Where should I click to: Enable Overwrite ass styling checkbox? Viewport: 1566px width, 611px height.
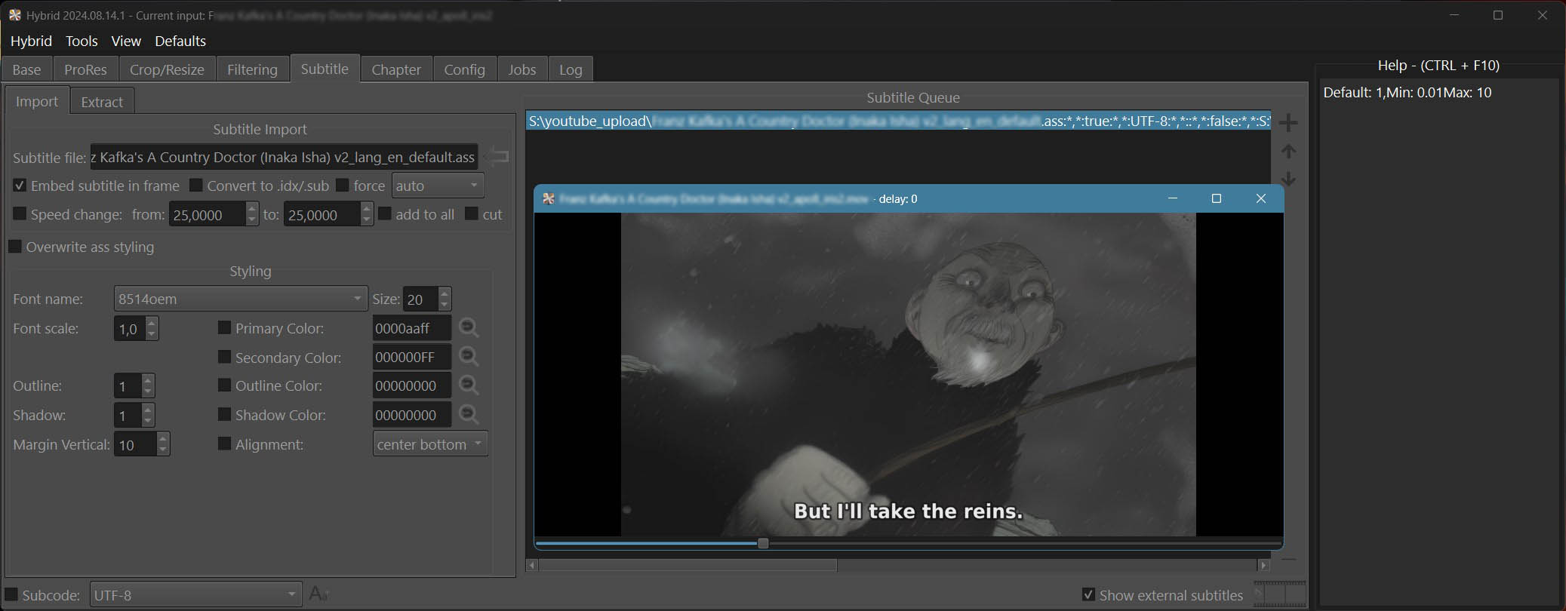[15, 247]
